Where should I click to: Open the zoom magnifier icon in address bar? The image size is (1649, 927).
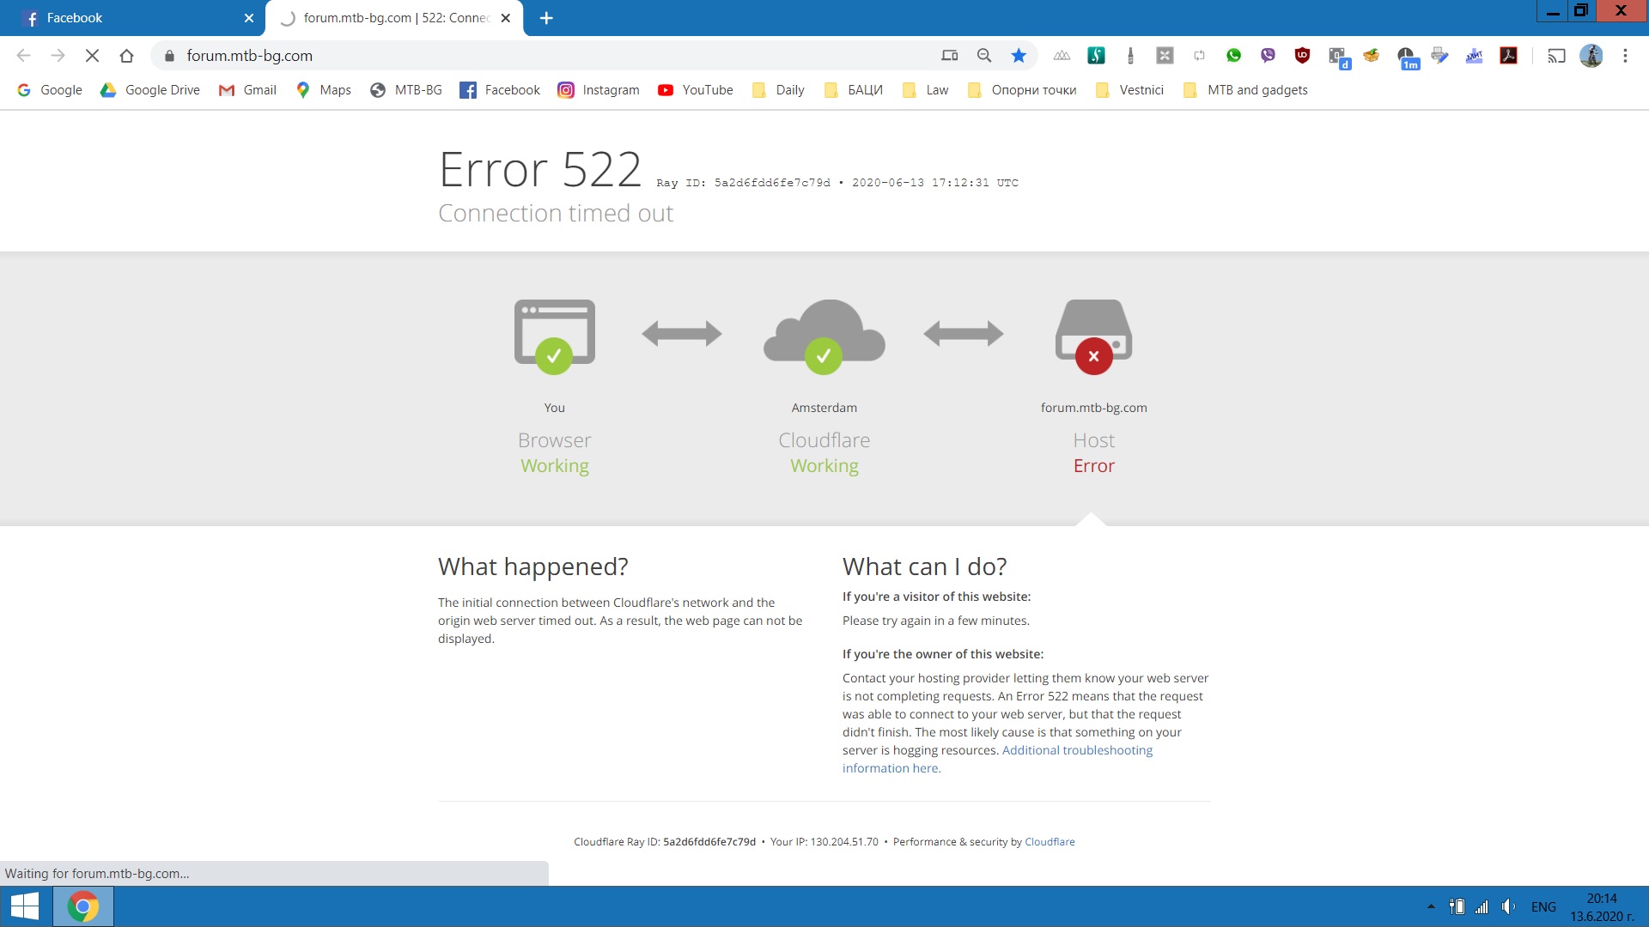984,56
